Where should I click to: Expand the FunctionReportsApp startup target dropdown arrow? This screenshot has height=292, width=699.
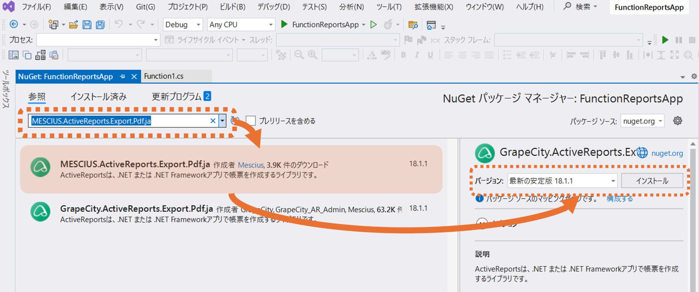point(364,25)
